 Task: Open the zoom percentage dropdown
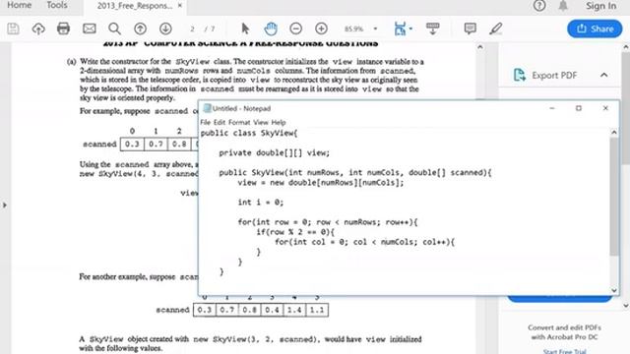375,29
